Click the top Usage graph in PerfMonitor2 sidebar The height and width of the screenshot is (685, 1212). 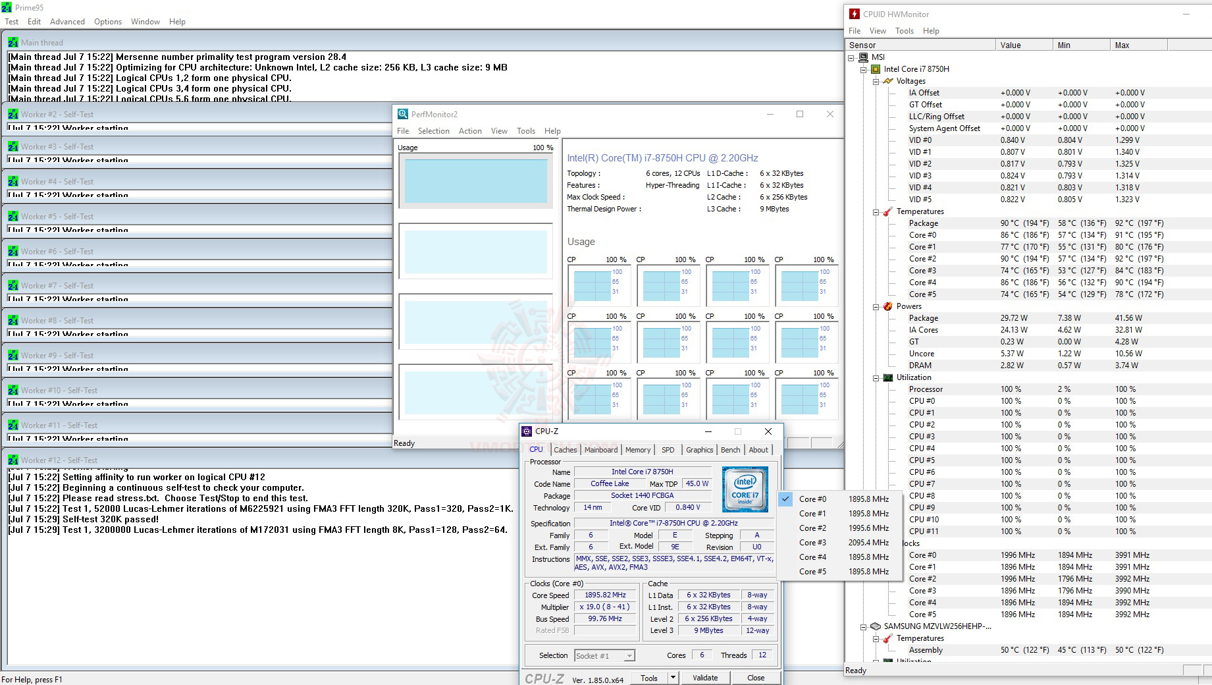[x=476, y=181]
